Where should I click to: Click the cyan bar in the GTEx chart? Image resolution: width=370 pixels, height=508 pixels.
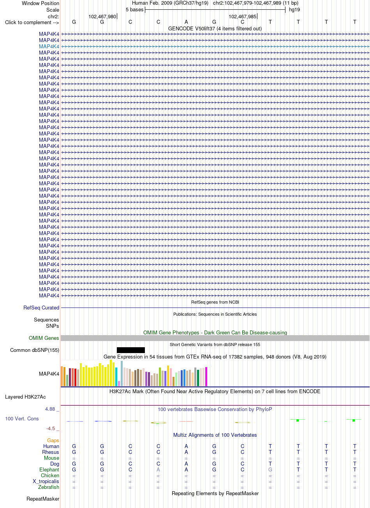(116, 377)
